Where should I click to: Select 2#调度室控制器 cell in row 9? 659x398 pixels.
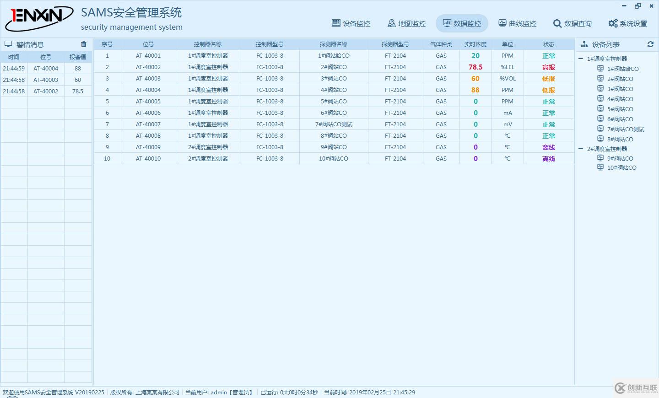pyautogui.click(x=208, y=147)
